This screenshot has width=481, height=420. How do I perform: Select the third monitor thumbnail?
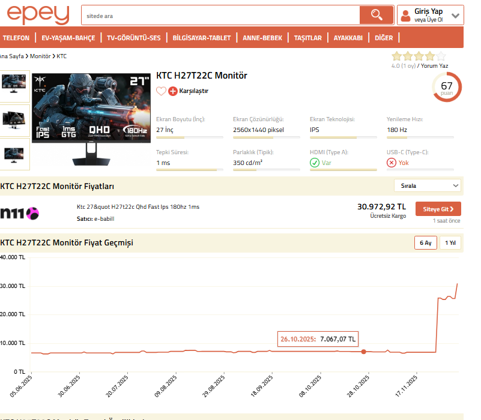click(14, 154)
